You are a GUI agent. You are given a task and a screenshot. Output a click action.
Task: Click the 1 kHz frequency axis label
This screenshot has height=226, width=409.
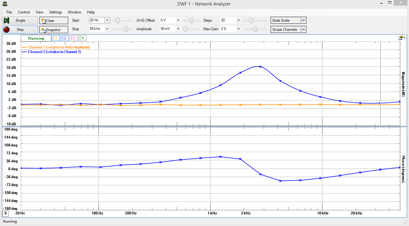pyautogui.click(x=212, y=213)
